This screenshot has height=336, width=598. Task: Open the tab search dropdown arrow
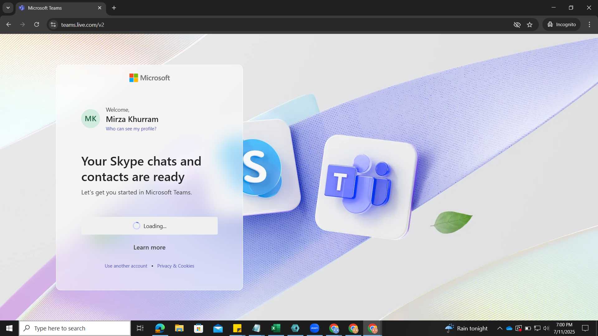[x=8, y=8]
